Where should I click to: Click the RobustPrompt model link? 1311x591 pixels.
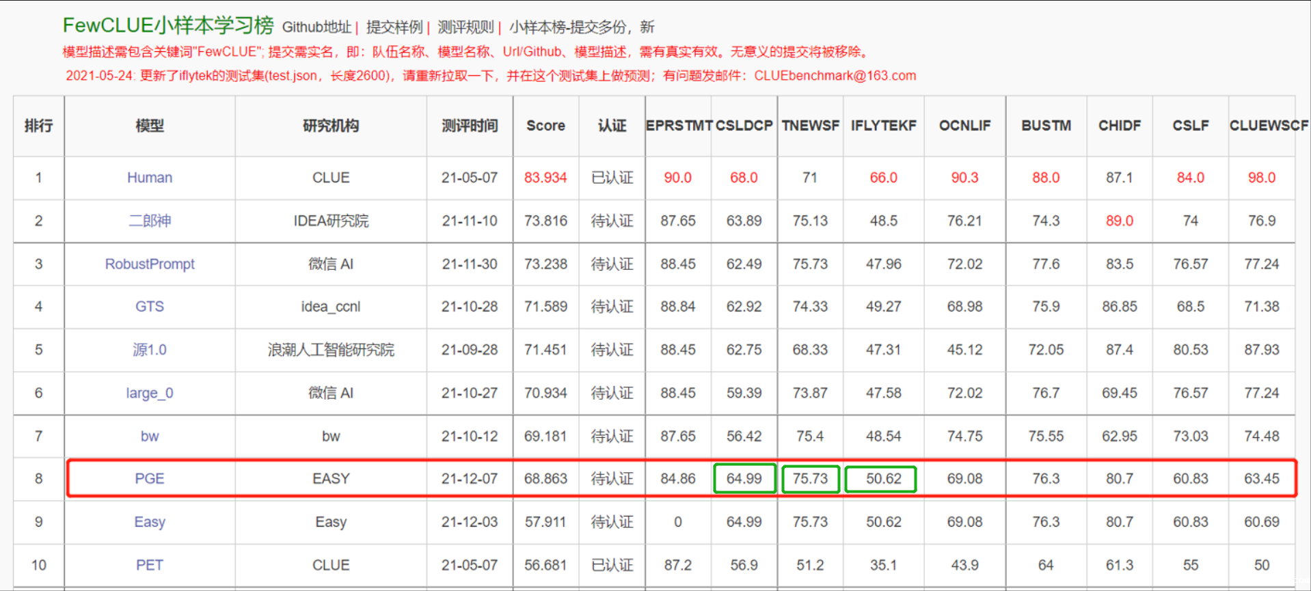coord(149,264)
